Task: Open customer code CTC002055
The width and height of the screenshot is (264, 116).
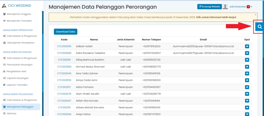Action: 64,46
